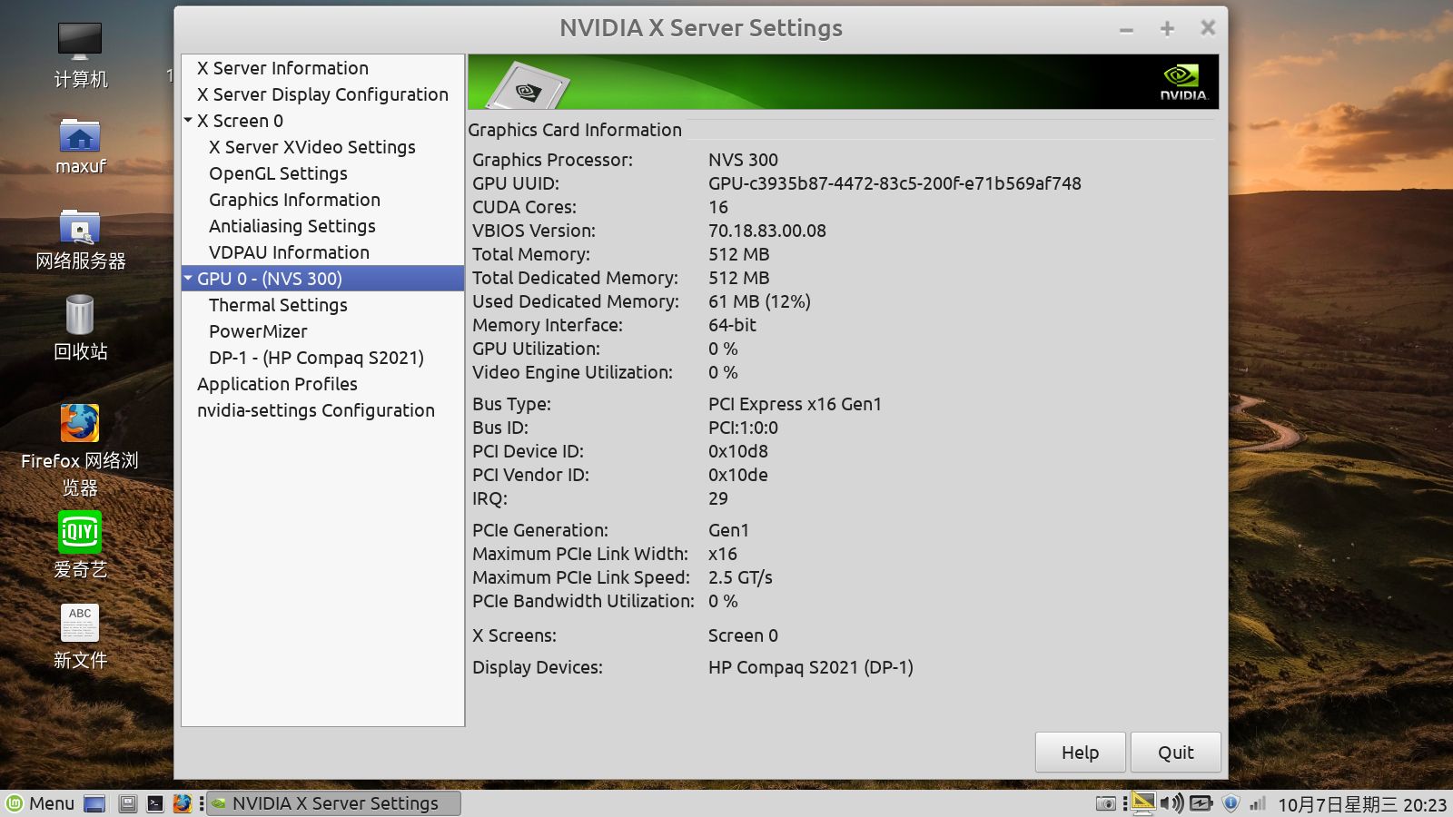
Task: Open the PowerMizer settings page
Action: point(258,331)
